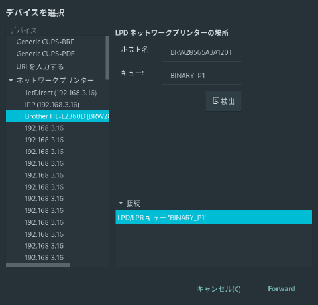
Task: Click the device list horizontal scrollbar
Action: (38, 265)
